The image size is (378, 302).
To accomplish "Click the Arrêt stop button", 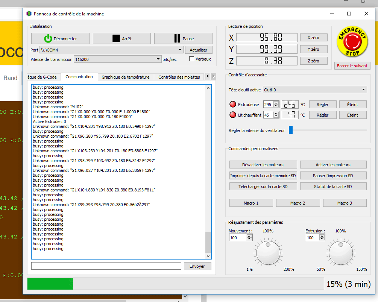I will pyautogui.click(x=122, y=39).
